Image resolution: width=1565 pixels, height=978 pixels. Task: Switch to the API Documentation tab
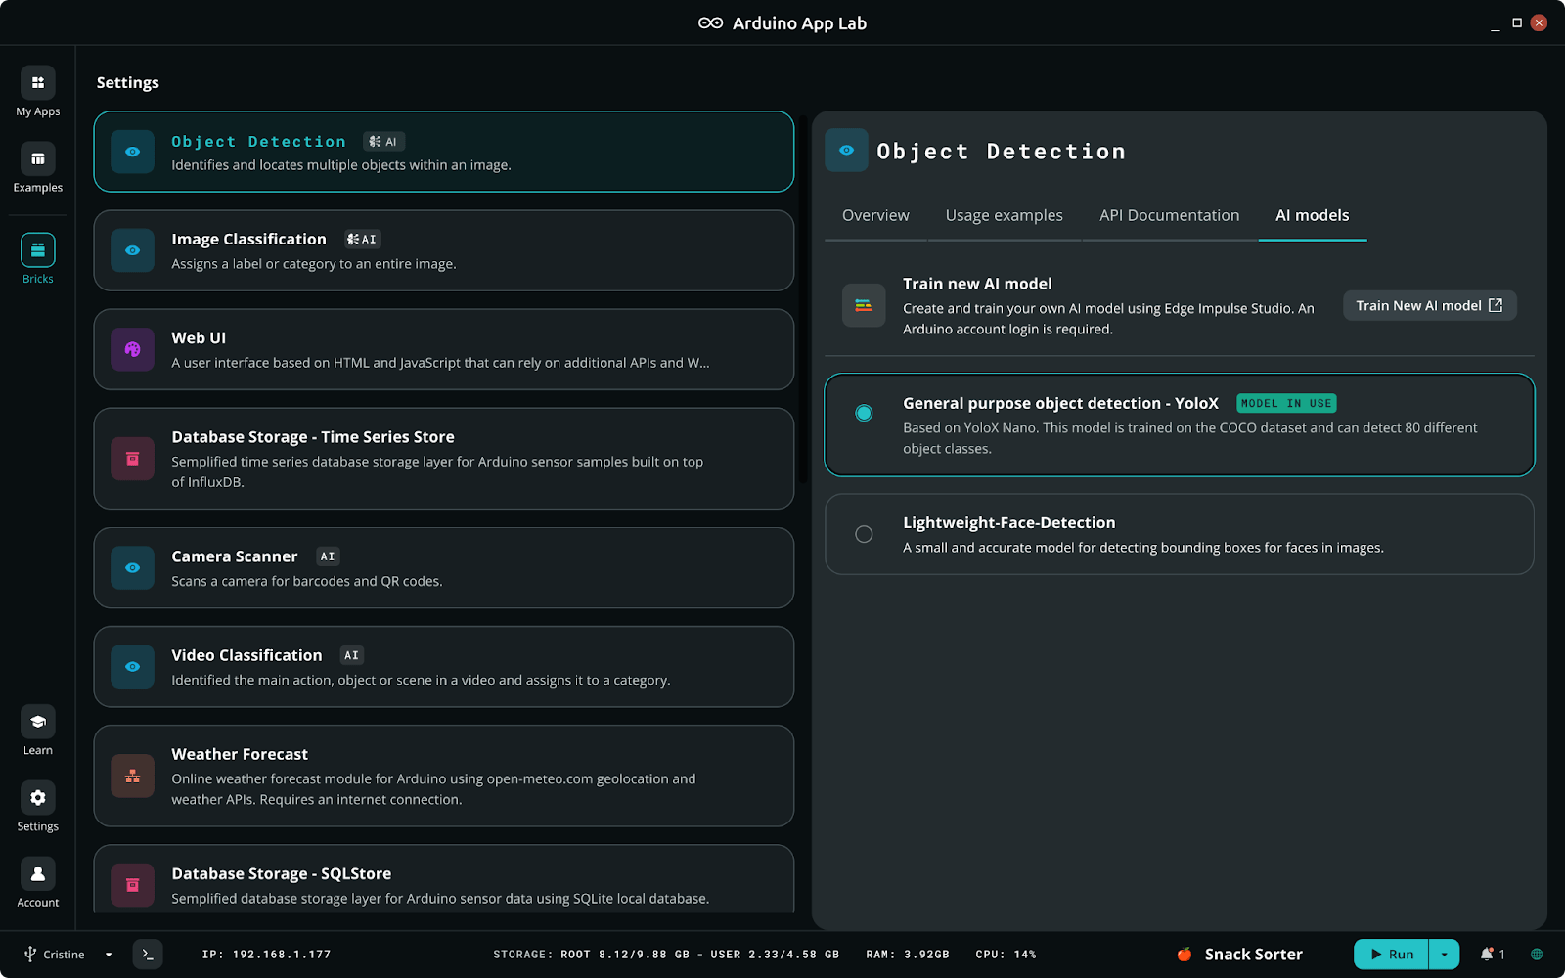(x=1169, y=216)
